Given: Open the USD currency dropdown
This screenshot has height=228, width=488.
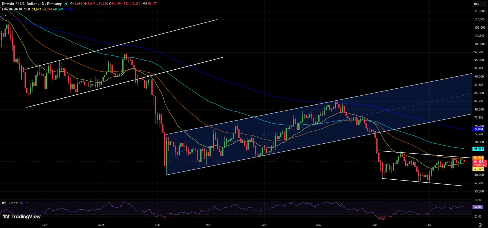Looking at the screenshot, I should [x=480, y=4].
